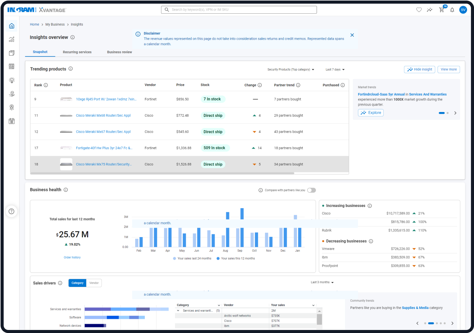The image size is (474, 333).
Task: Collapse the Services and warranties row
Action: coord(178,311)
